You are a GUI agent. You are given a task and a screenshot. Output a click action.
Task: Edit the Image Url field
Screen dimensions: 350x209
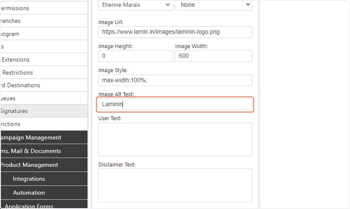(175, 32)
